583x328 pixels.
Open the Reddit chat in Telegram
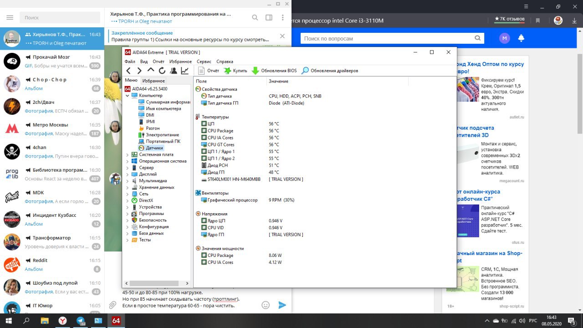tap(52, 265)
